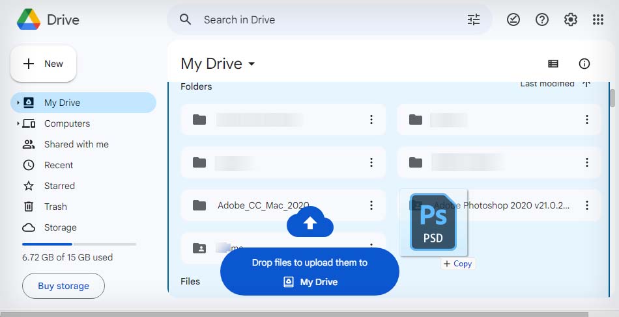Open search filter options icon
The width and height of the screenshot is (619, 317).
pyautogui.click(x=474, y=19)
